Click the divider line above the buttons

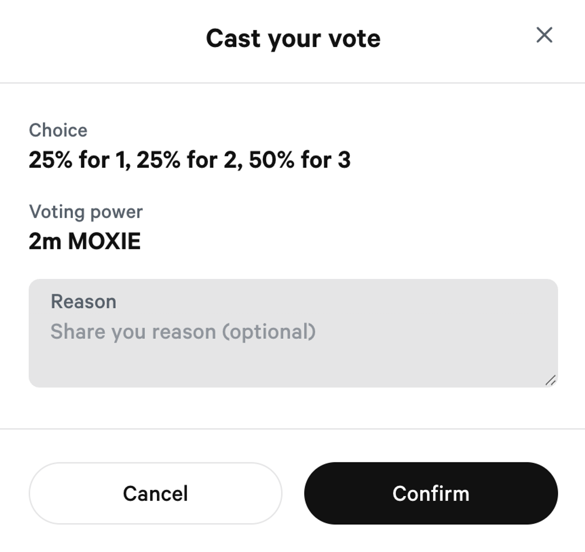[x=292, y=429]
